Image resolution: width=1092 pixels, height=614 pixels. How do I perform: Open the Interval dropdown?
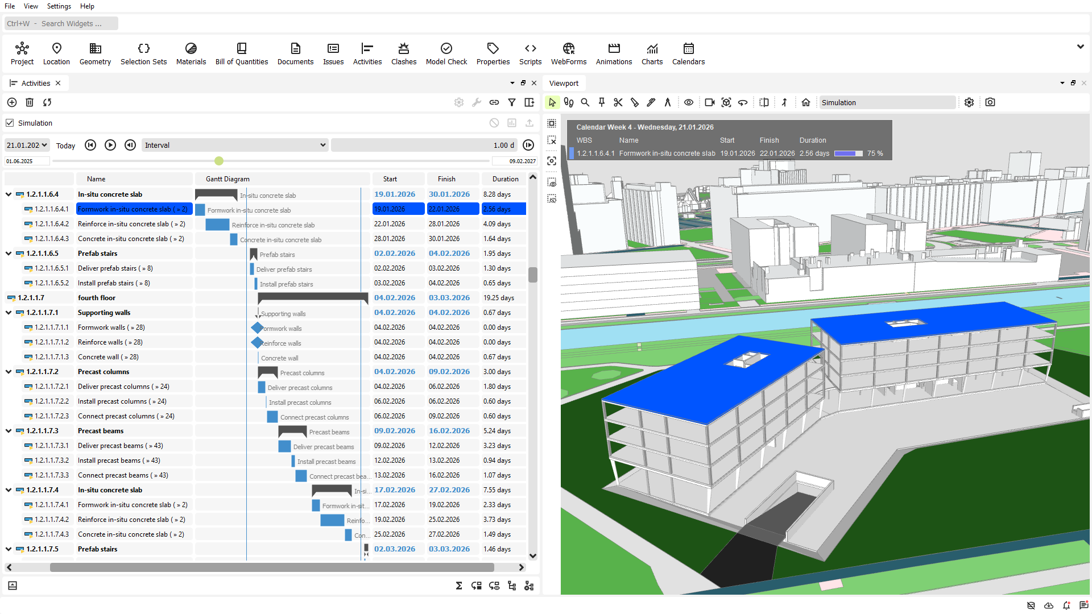tap(235, 145)
